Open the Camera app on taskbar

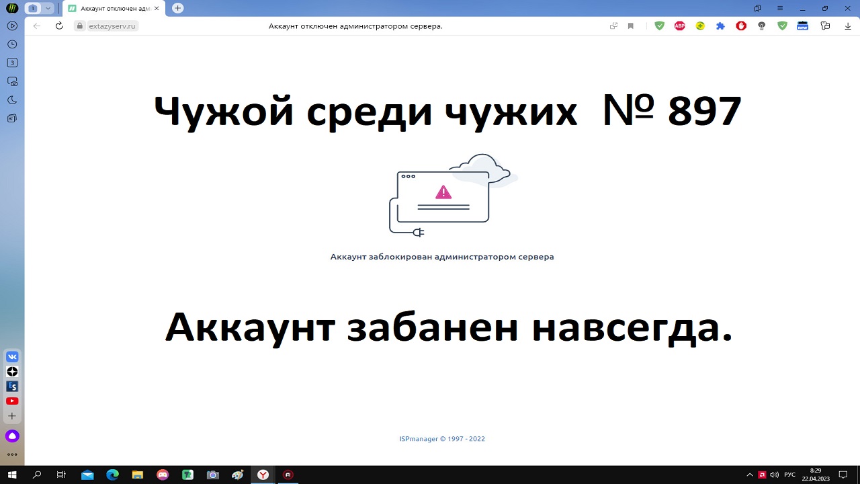point(213,475)
